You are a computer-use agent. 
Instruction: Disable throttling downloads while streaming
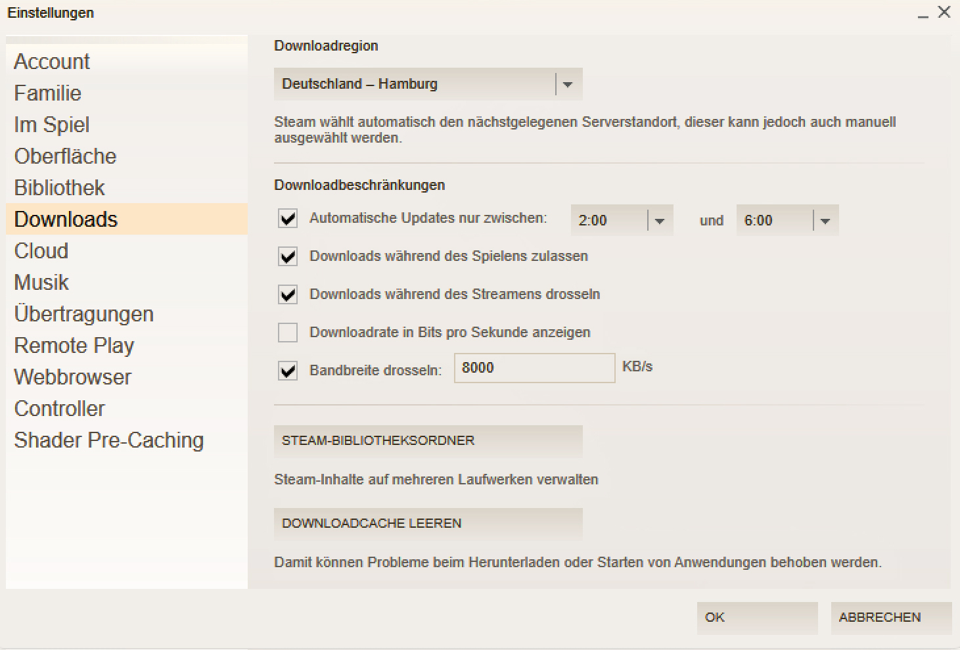pyautogui.click(x=288, y=294)
